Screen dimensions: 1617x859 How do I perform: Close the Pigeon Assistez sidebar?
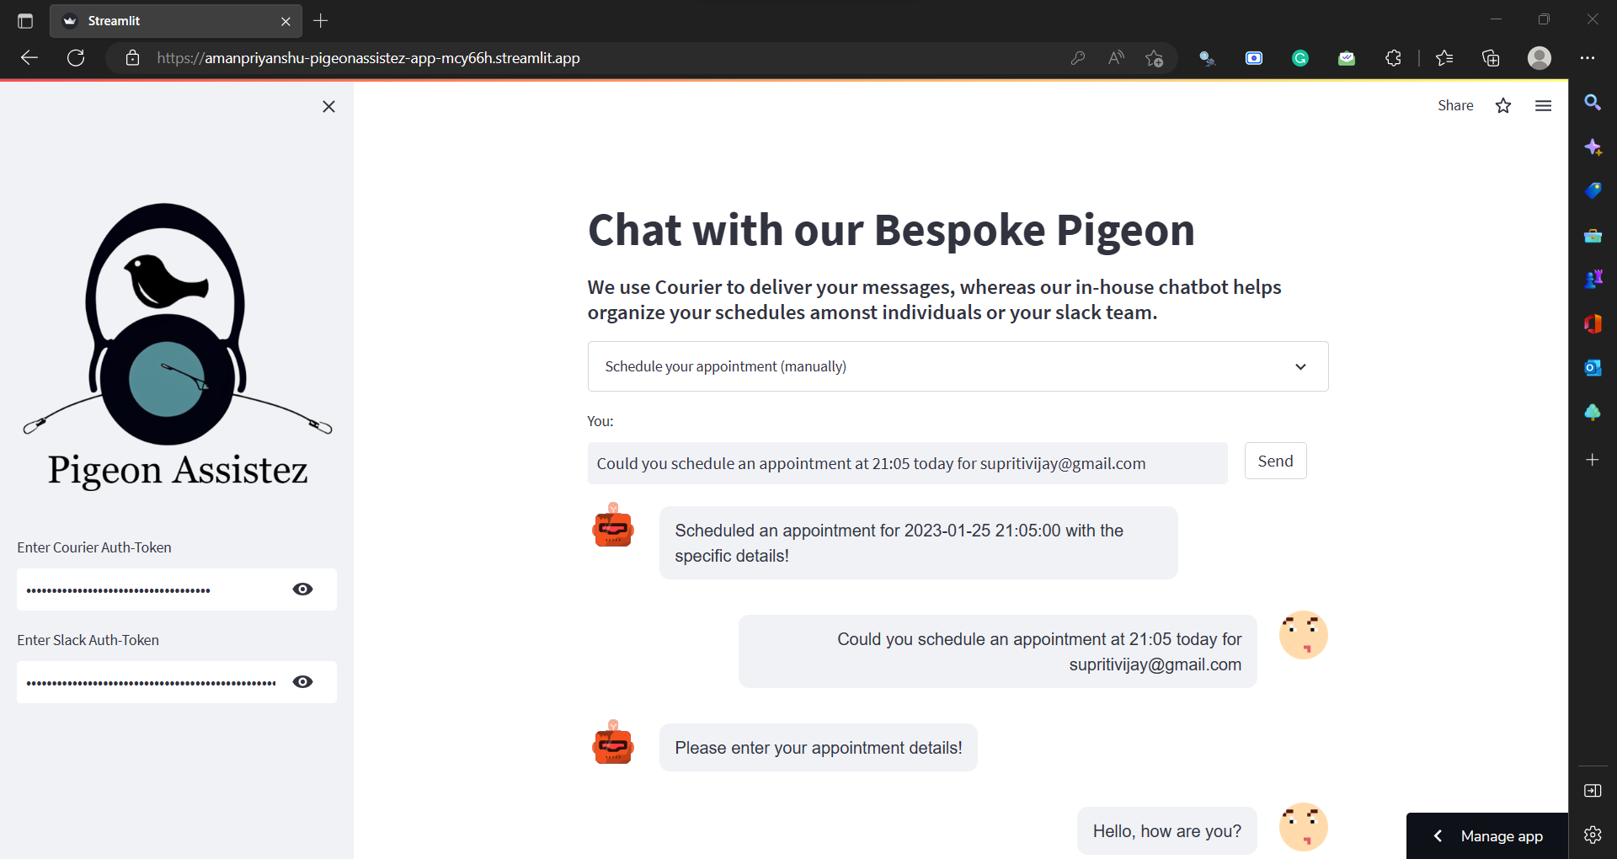[328, 106]
